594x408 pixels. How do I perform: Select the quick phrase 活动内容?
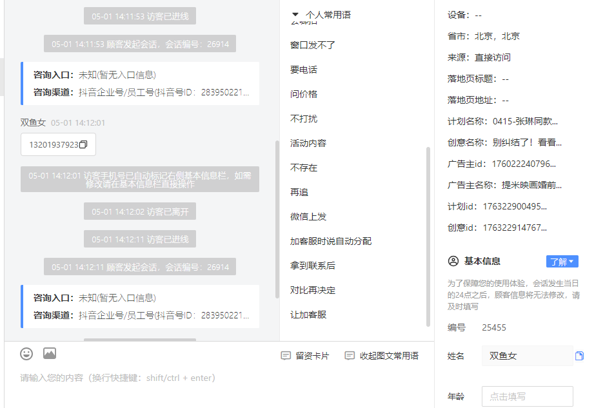(308, 144)
